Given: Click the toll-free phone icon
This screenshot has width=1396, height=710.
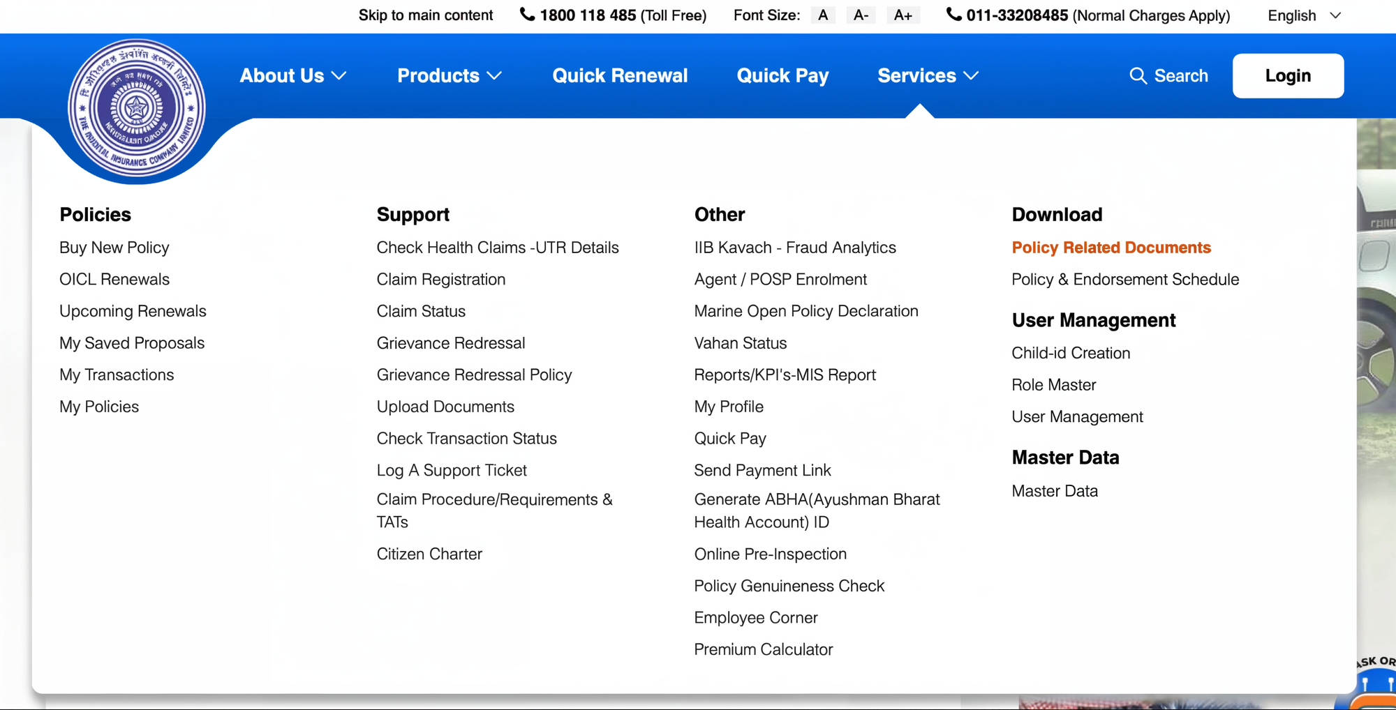Looking at the screenshot, I should [526, 15].
